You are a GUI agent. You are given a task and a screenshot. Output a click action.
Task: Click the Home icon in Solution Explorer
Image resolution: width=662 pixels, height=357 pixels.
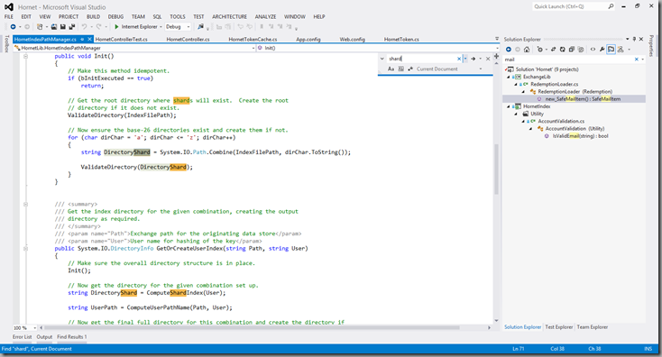527,50
